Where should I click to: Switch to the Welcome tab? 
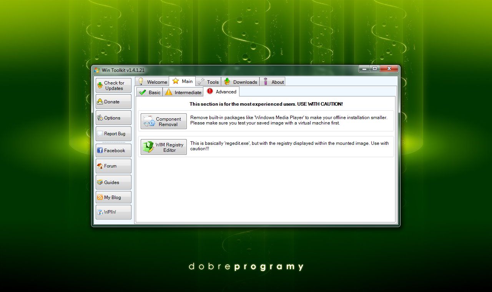coord(152,81)
